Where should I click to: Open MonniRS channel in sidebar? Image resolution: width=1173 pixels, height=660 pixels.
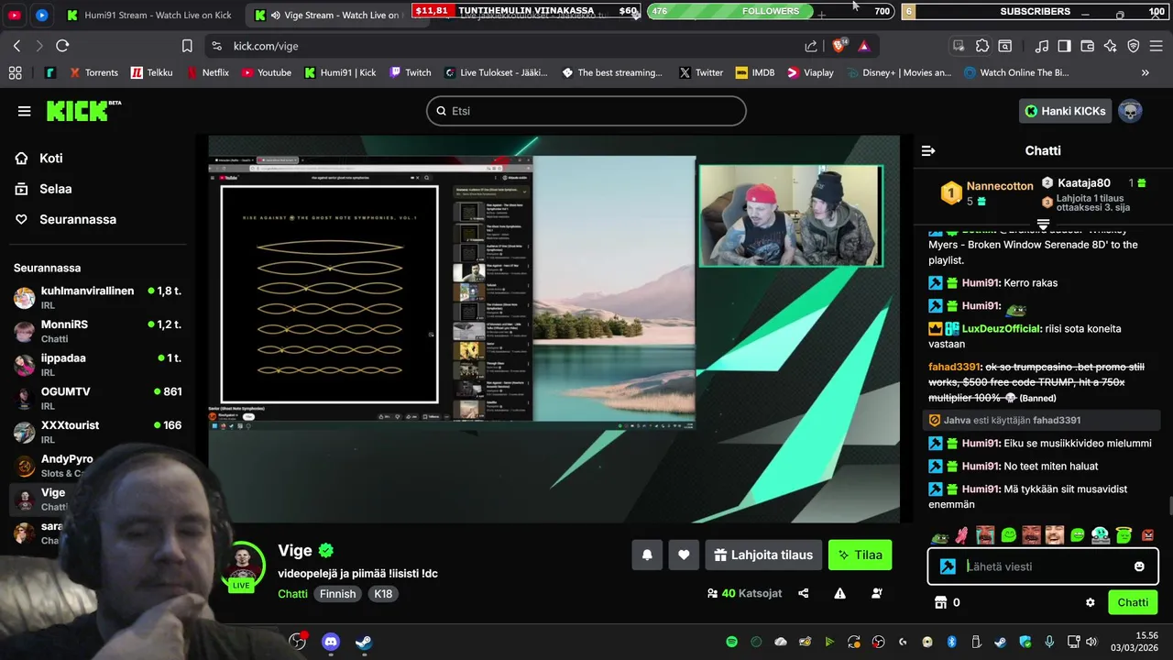tap(98, 331)
